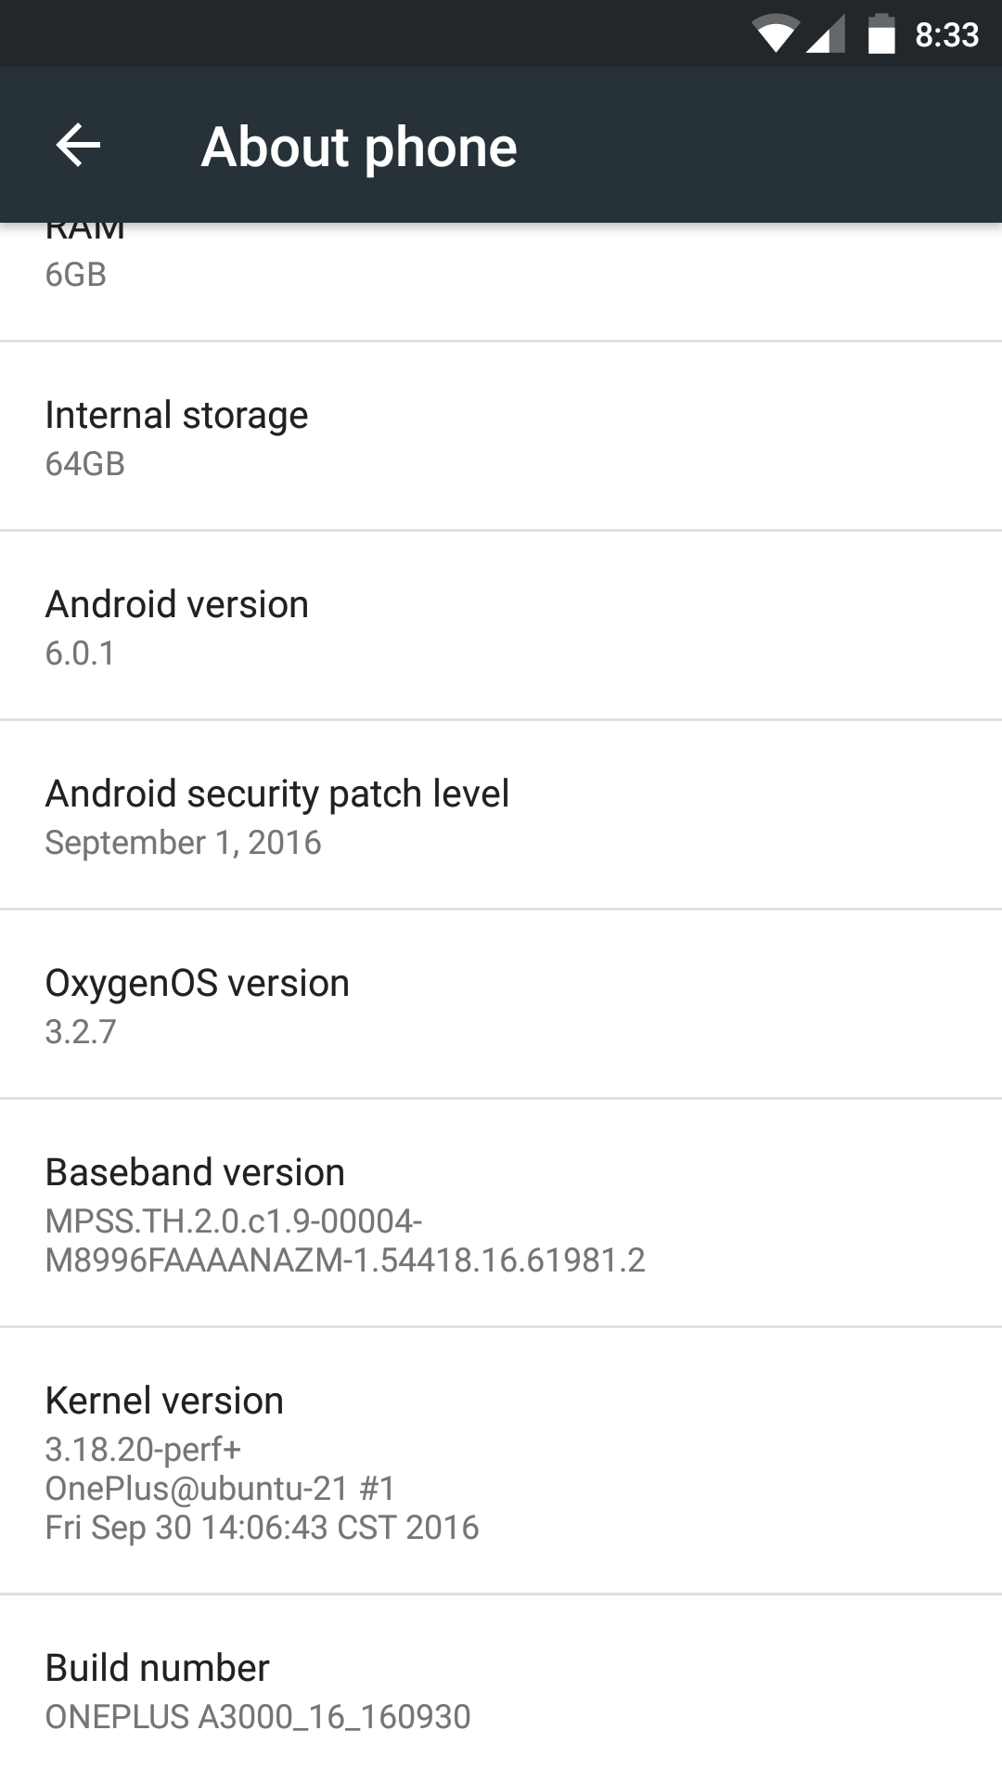Open the RAM 6GB entry
Viewport: 1002px width, 1782px height.
coord(501,282)
